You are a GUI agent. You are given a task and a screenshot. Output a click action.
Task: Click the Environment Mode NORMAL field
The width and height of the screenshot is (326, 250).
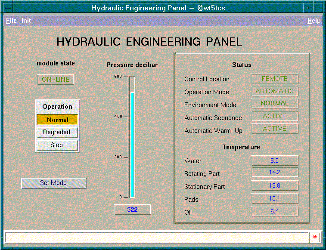tap(275, 103)
